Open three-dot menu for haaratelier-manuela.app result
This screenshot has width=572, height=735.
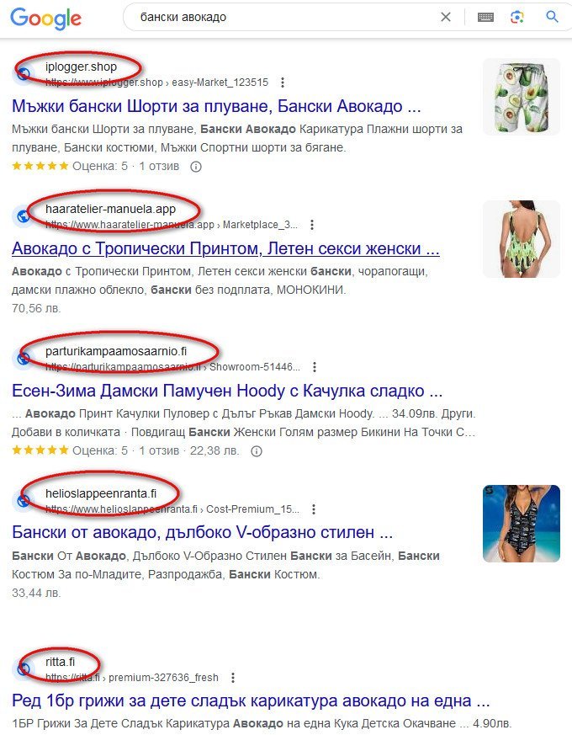coord(312,225)
